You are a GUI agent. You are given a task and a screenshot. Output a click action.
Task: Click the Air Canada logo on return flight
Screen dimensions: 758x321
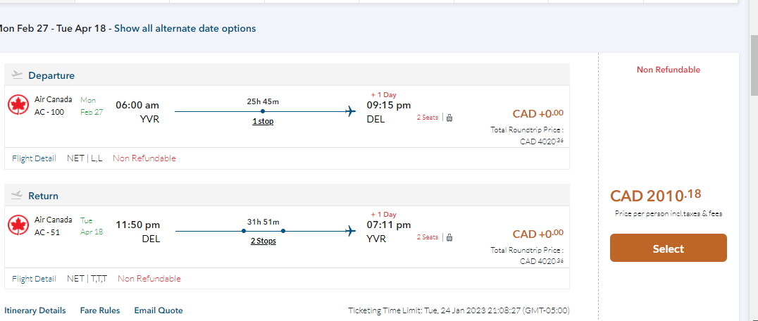coord(18,225)
